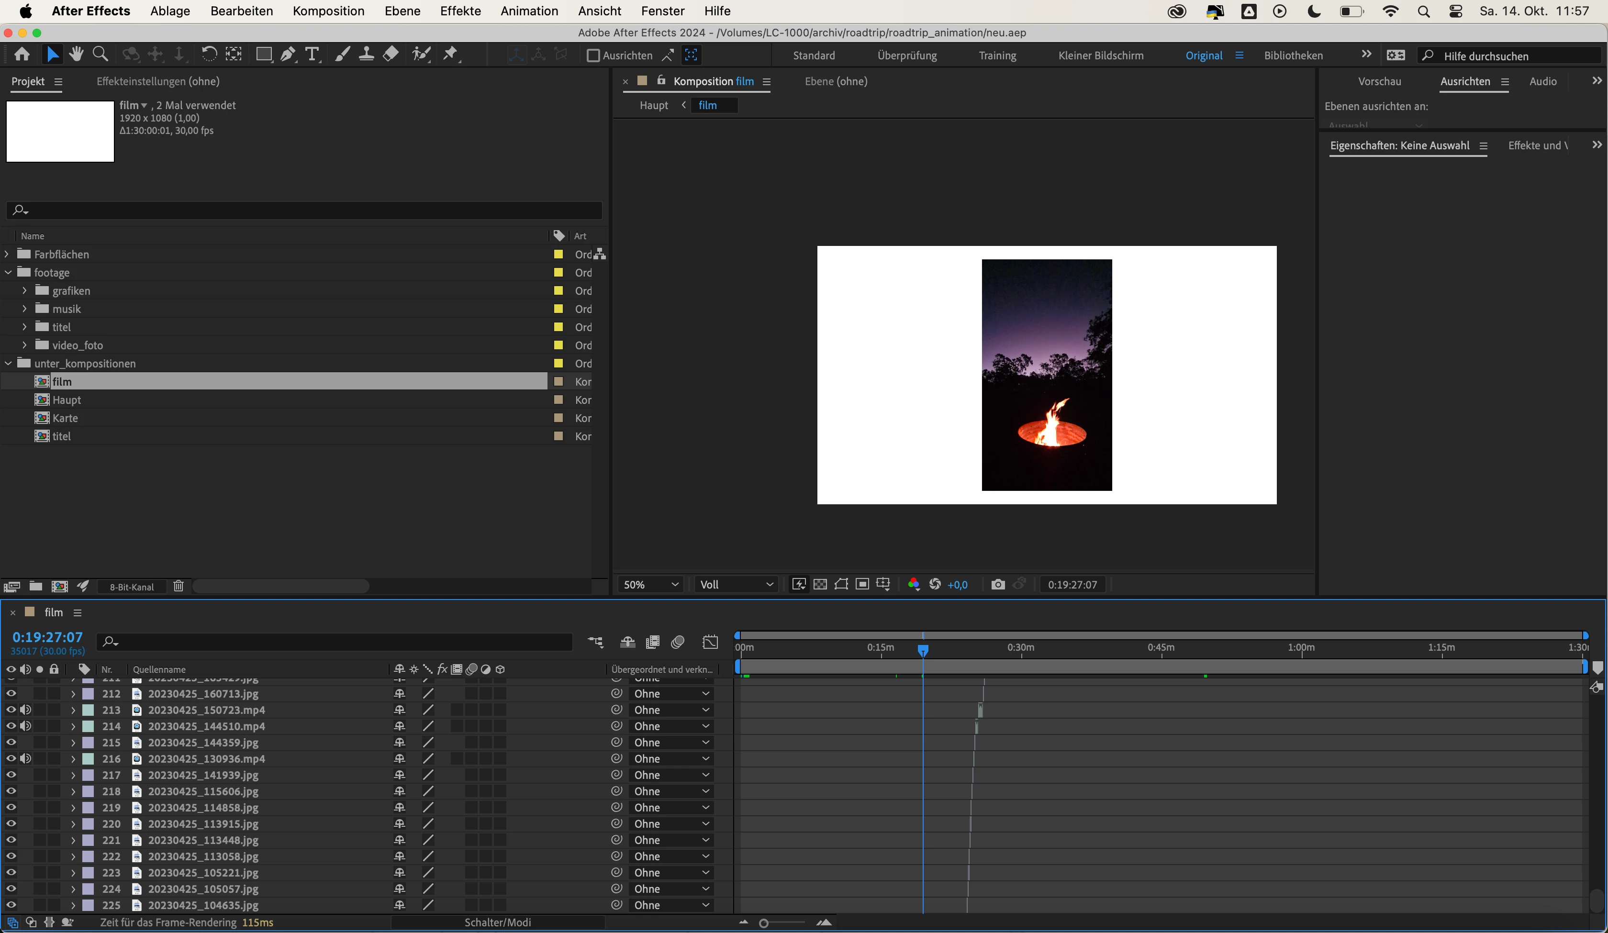Select the Zoom tool in toolbar
This screenshot has width=1608, height=933.
100,55
